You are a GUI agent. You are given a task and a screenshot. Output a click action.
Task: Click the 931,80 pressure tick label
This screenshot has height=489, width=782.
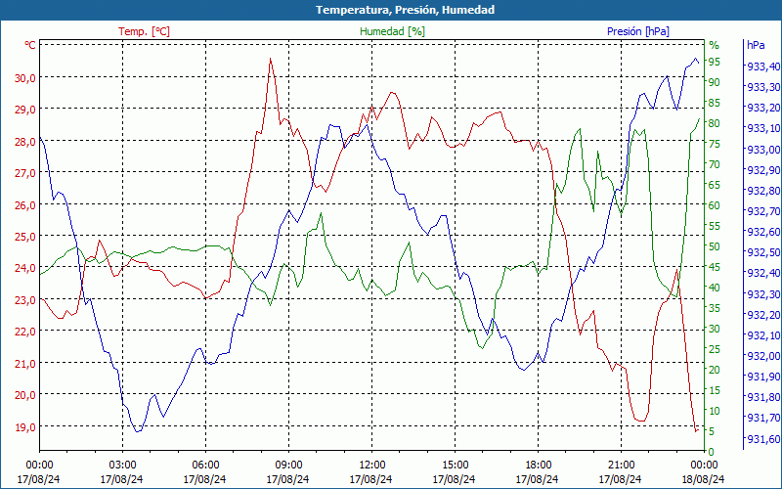click(x=763, y=397)
